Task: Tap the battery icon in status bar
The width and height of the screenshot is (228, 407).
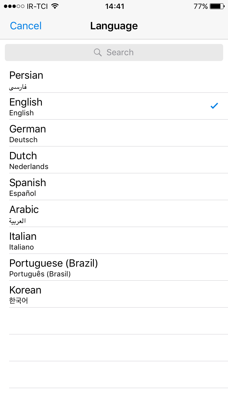Action: [x=217, y=6]
